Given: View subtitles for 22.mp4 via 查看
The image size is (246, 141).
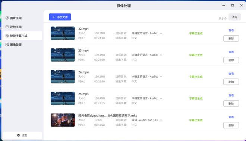Looking at the screenshot, I should (231, 30).
